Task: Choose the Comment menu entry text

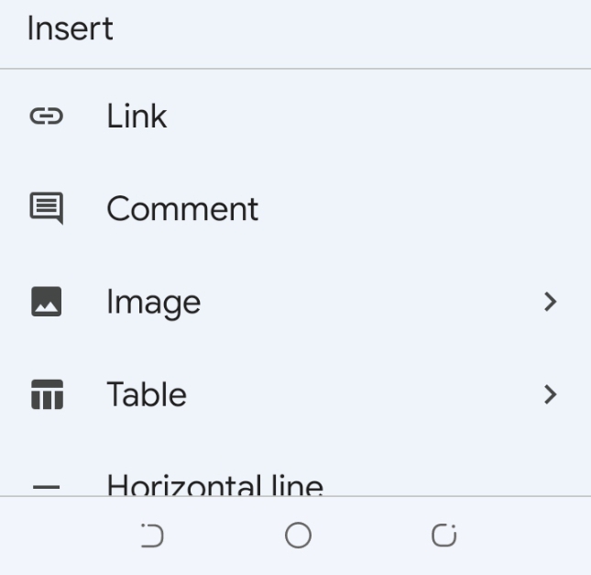Action: [182, 209]
